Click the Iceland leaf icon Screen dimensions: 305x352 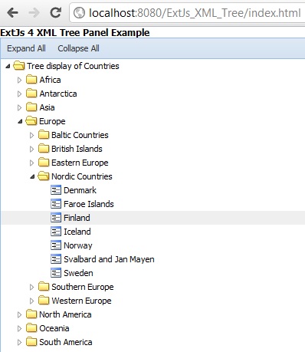(56, 232)
